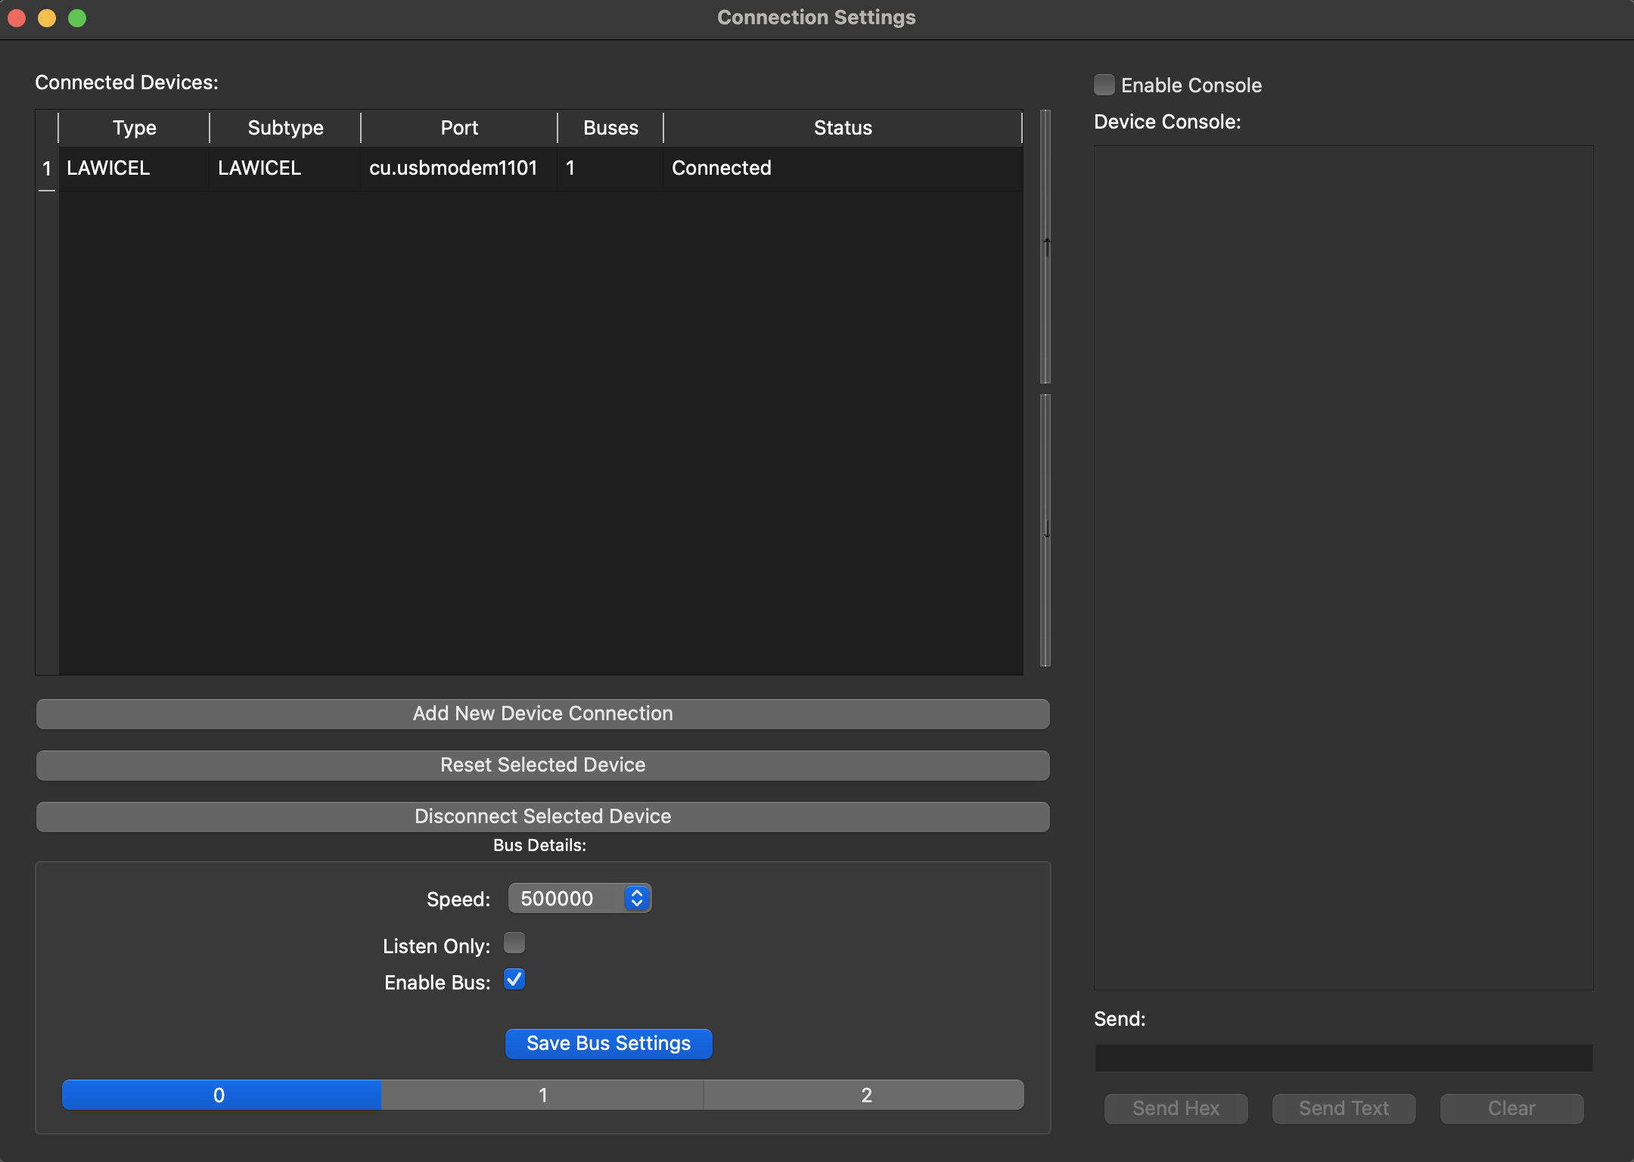The image size is (1634, 1162).
Task: Click the Status column header
Action: tap(843, 128)
